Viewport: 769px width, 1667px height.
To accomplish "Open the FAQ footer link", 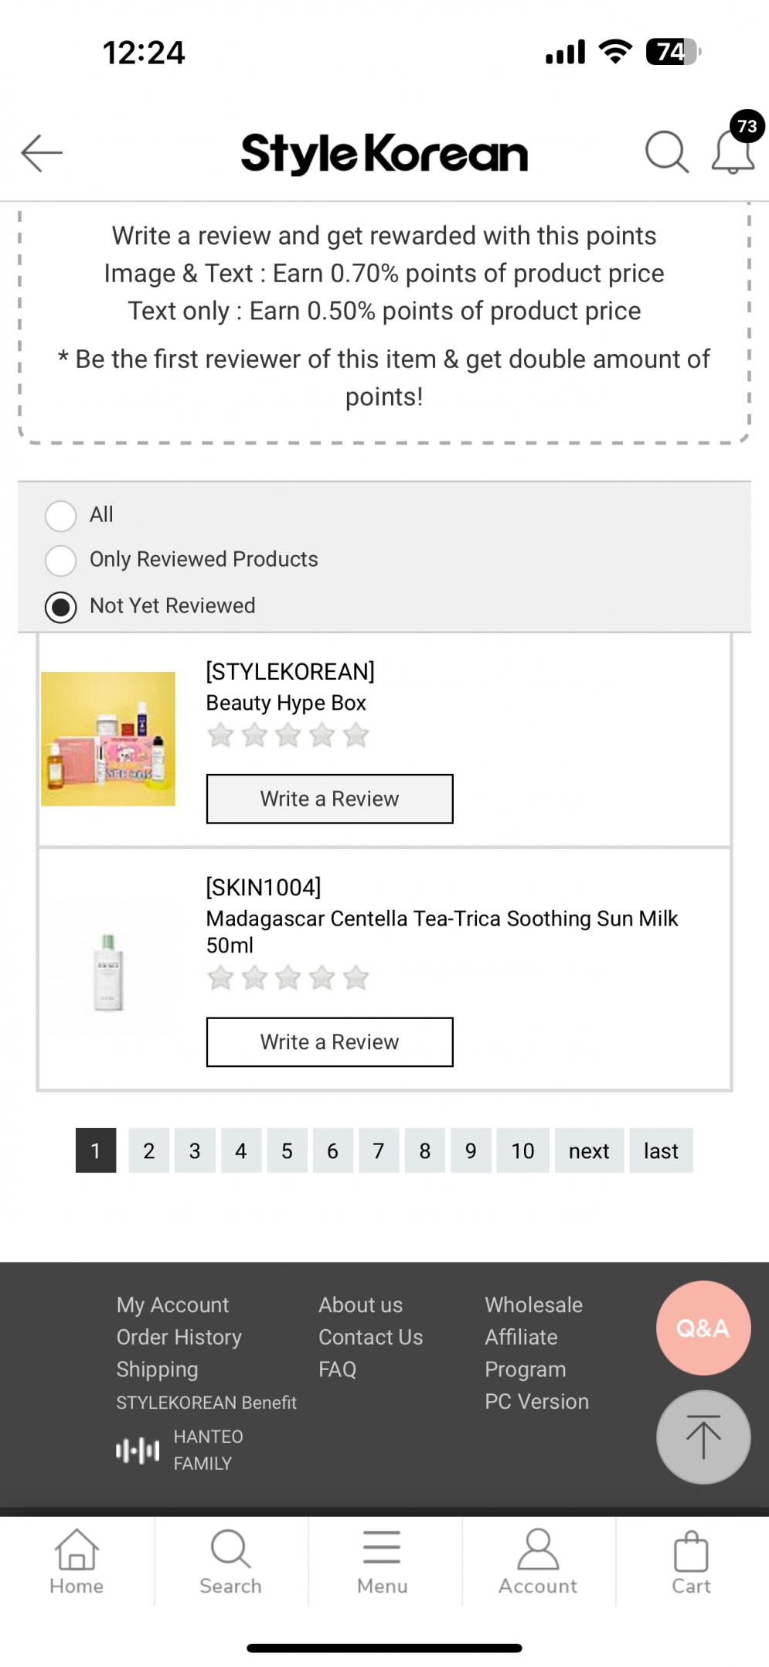I will 337,1369.
